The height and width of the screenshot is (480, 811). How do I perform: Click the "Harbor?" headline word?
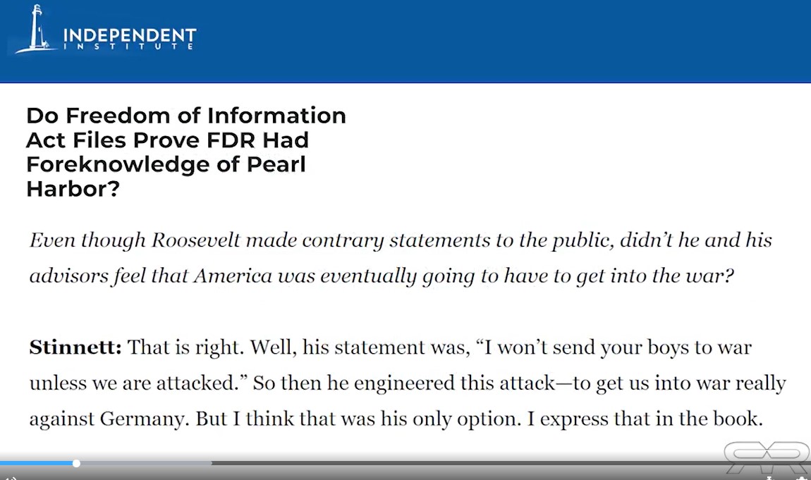pyautogui.click(x=73, y=189)
